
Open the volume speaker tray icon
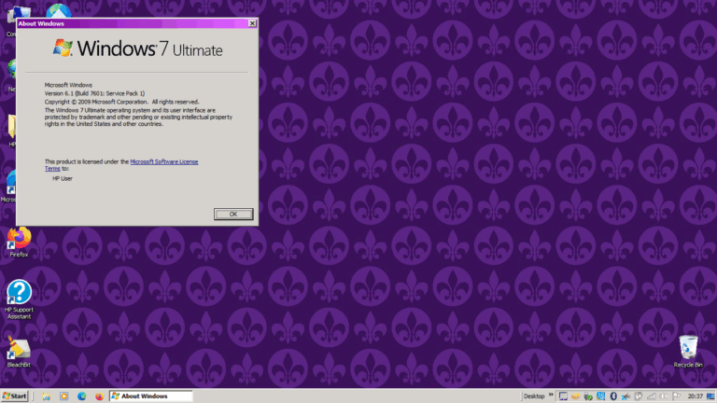664,396
